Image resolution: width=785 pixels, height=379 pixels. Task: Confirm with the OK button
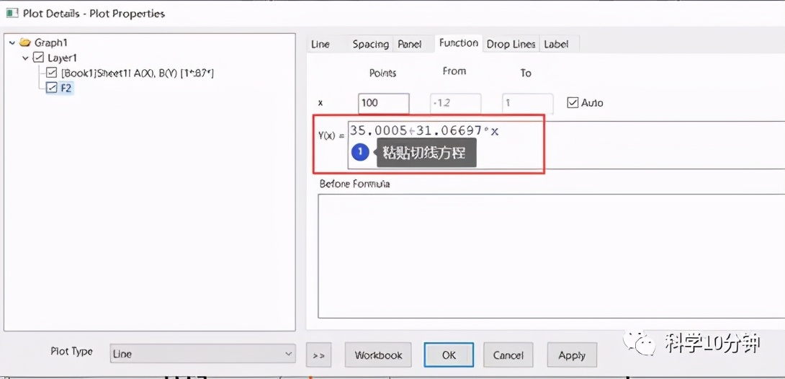449,355
